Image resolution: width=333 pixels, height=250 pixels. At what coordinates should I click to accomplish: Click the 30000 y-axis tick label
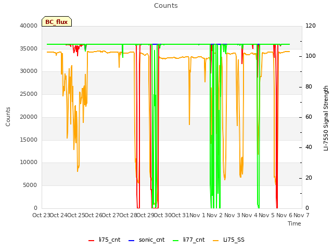(29, 71)
